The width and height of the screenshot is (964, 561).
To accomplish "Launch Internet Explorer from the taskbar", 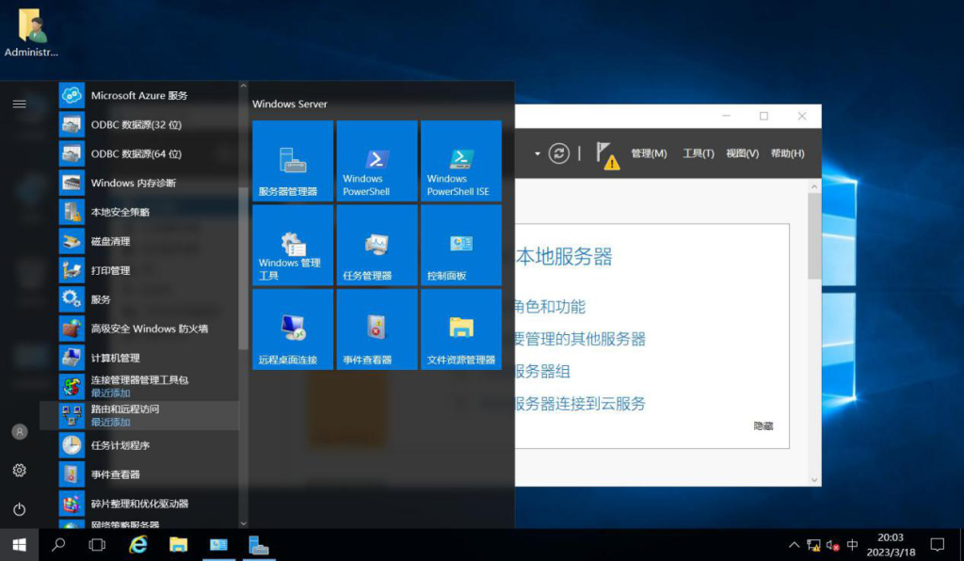I will point(138,545).
